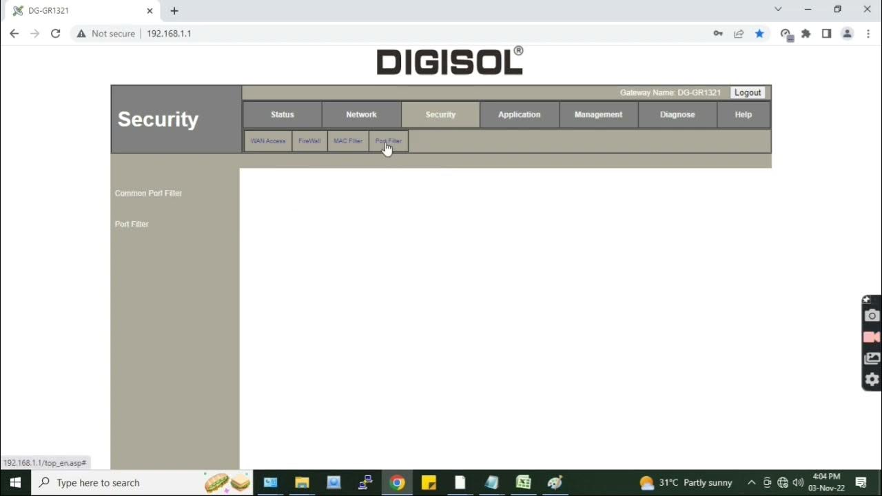Open the Chrome profile avatar
The height and width of the screenshot is (496, 882).
coord(848,33)
